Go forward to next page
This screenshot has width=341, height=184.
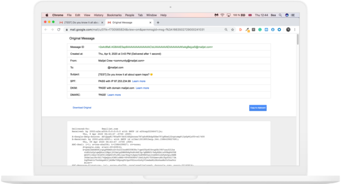tap(52, 30)
